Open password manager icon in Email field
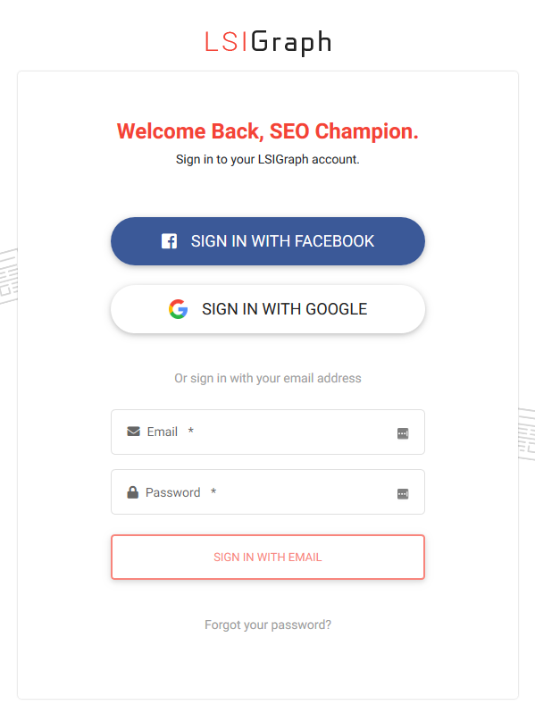The width and height of the screenshot is (535, 713). [403, 433]
